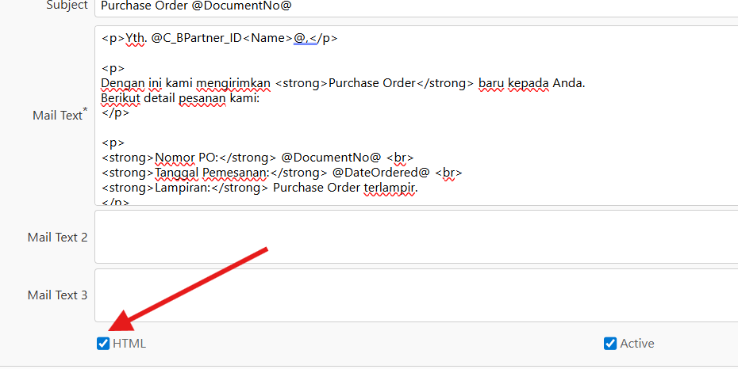Click the HTML checkbox label text
This screenshot has width=738, height=369.
129,344
